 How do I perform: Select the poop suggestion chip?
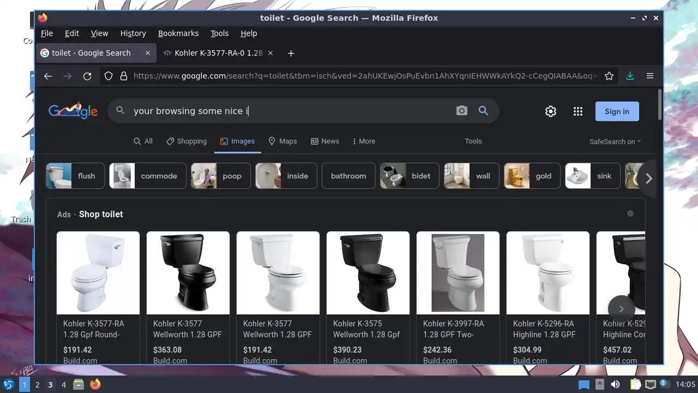point(221,176)
